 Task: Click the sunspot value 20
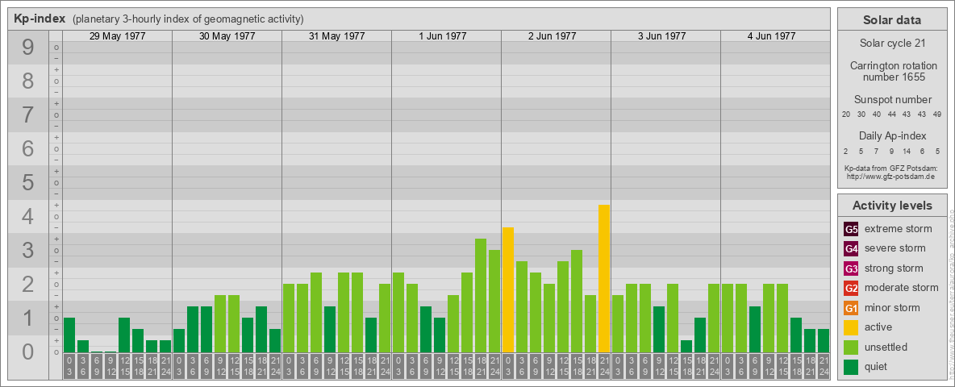[846, 114]
